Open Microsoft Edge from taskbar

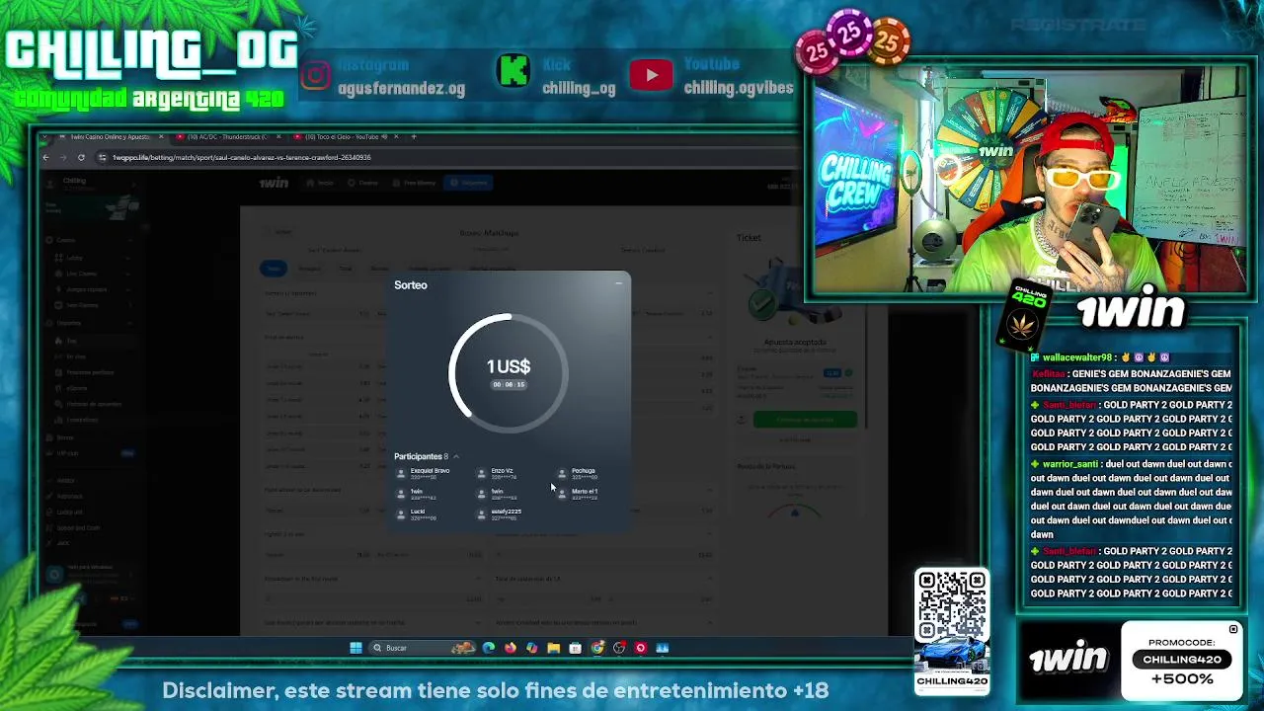coord(489,648)
